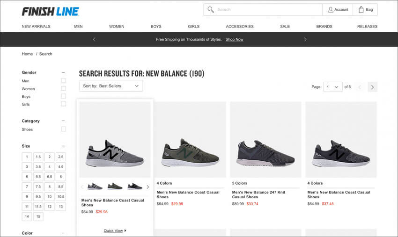Viewport: 398px width, 237px height.
Task: Check the Boys gender filter
Action: tap(64, 96)
